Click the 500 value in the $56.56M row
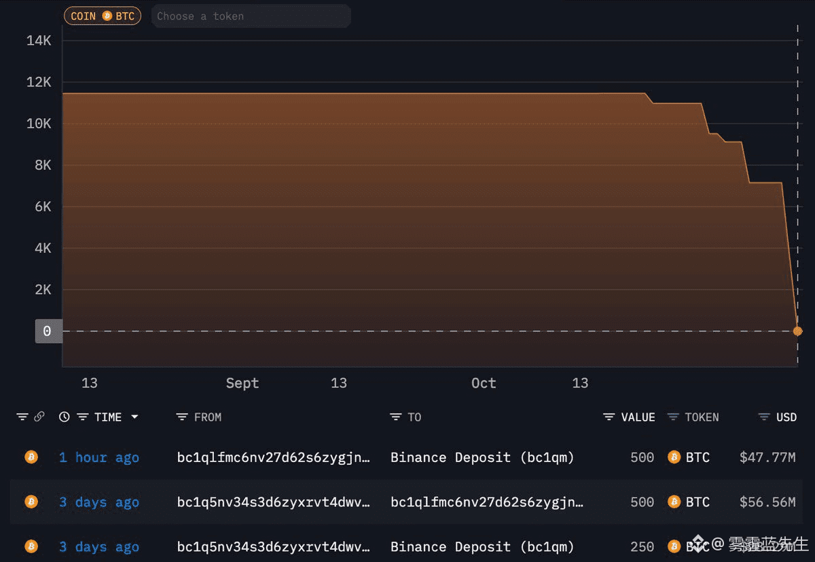 [x=642, y=502]
